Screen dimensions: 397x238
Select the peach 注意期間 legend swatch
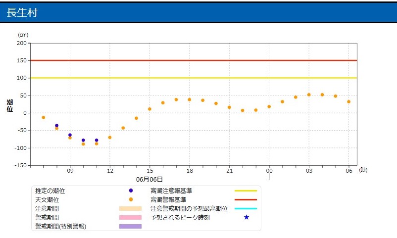point(130,208)
